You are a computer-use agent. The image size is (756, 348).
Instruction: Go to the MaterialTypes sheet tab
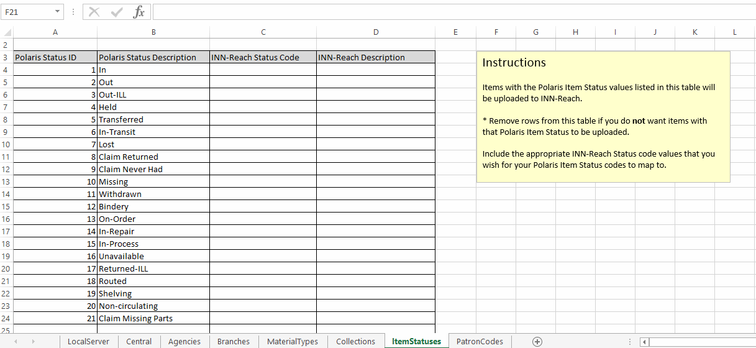[292, 341]
